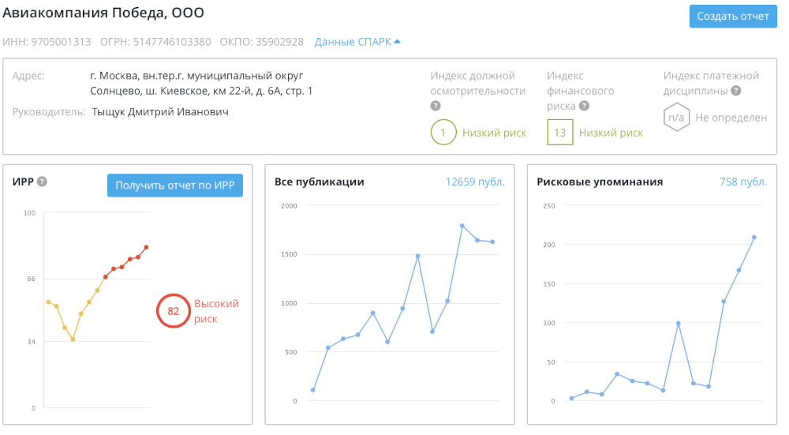
Task: Click the square badge with value 13
Action: click(560, 133)
